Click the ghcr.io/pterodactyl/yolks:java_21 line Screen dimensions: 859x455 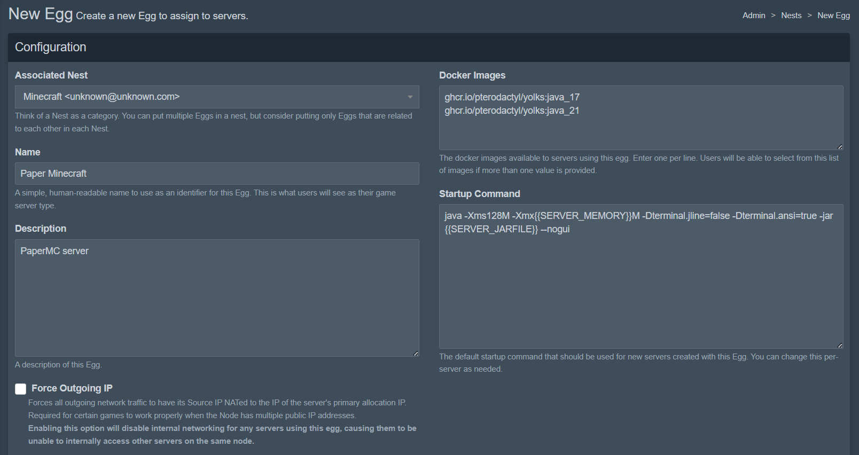click(x=512, y=111)
